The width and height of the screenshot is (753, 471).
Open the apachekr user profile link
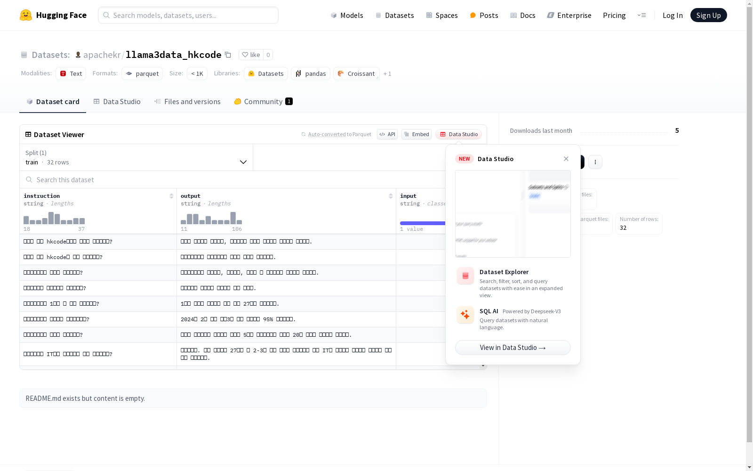pyautogui.click(x=102, y=55)
